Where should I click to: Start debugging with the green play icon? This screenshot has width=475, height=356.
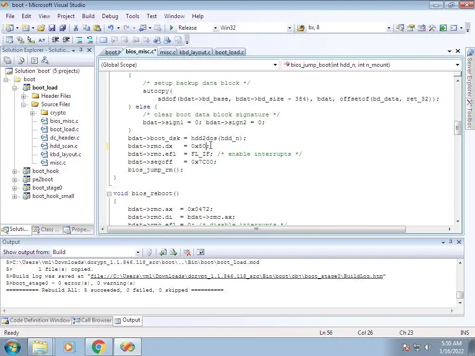pyautogui.click(x=172, y=28)
